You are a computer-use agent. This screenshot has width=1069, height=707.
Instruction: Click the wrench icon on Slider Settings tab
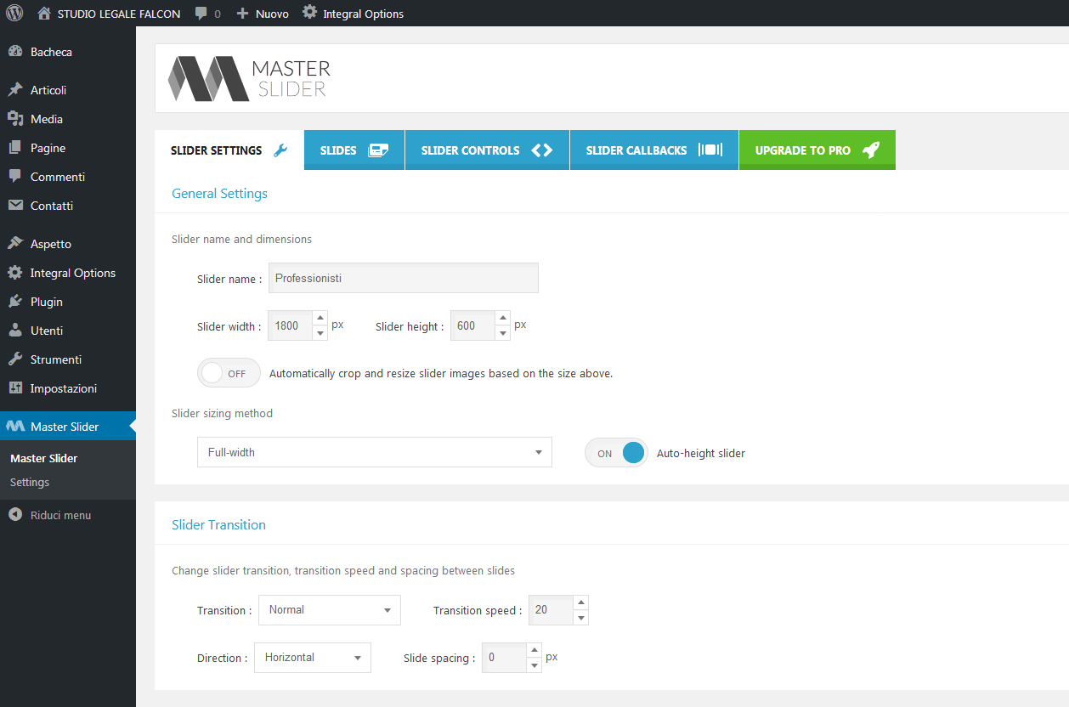(x=280, y=150)
